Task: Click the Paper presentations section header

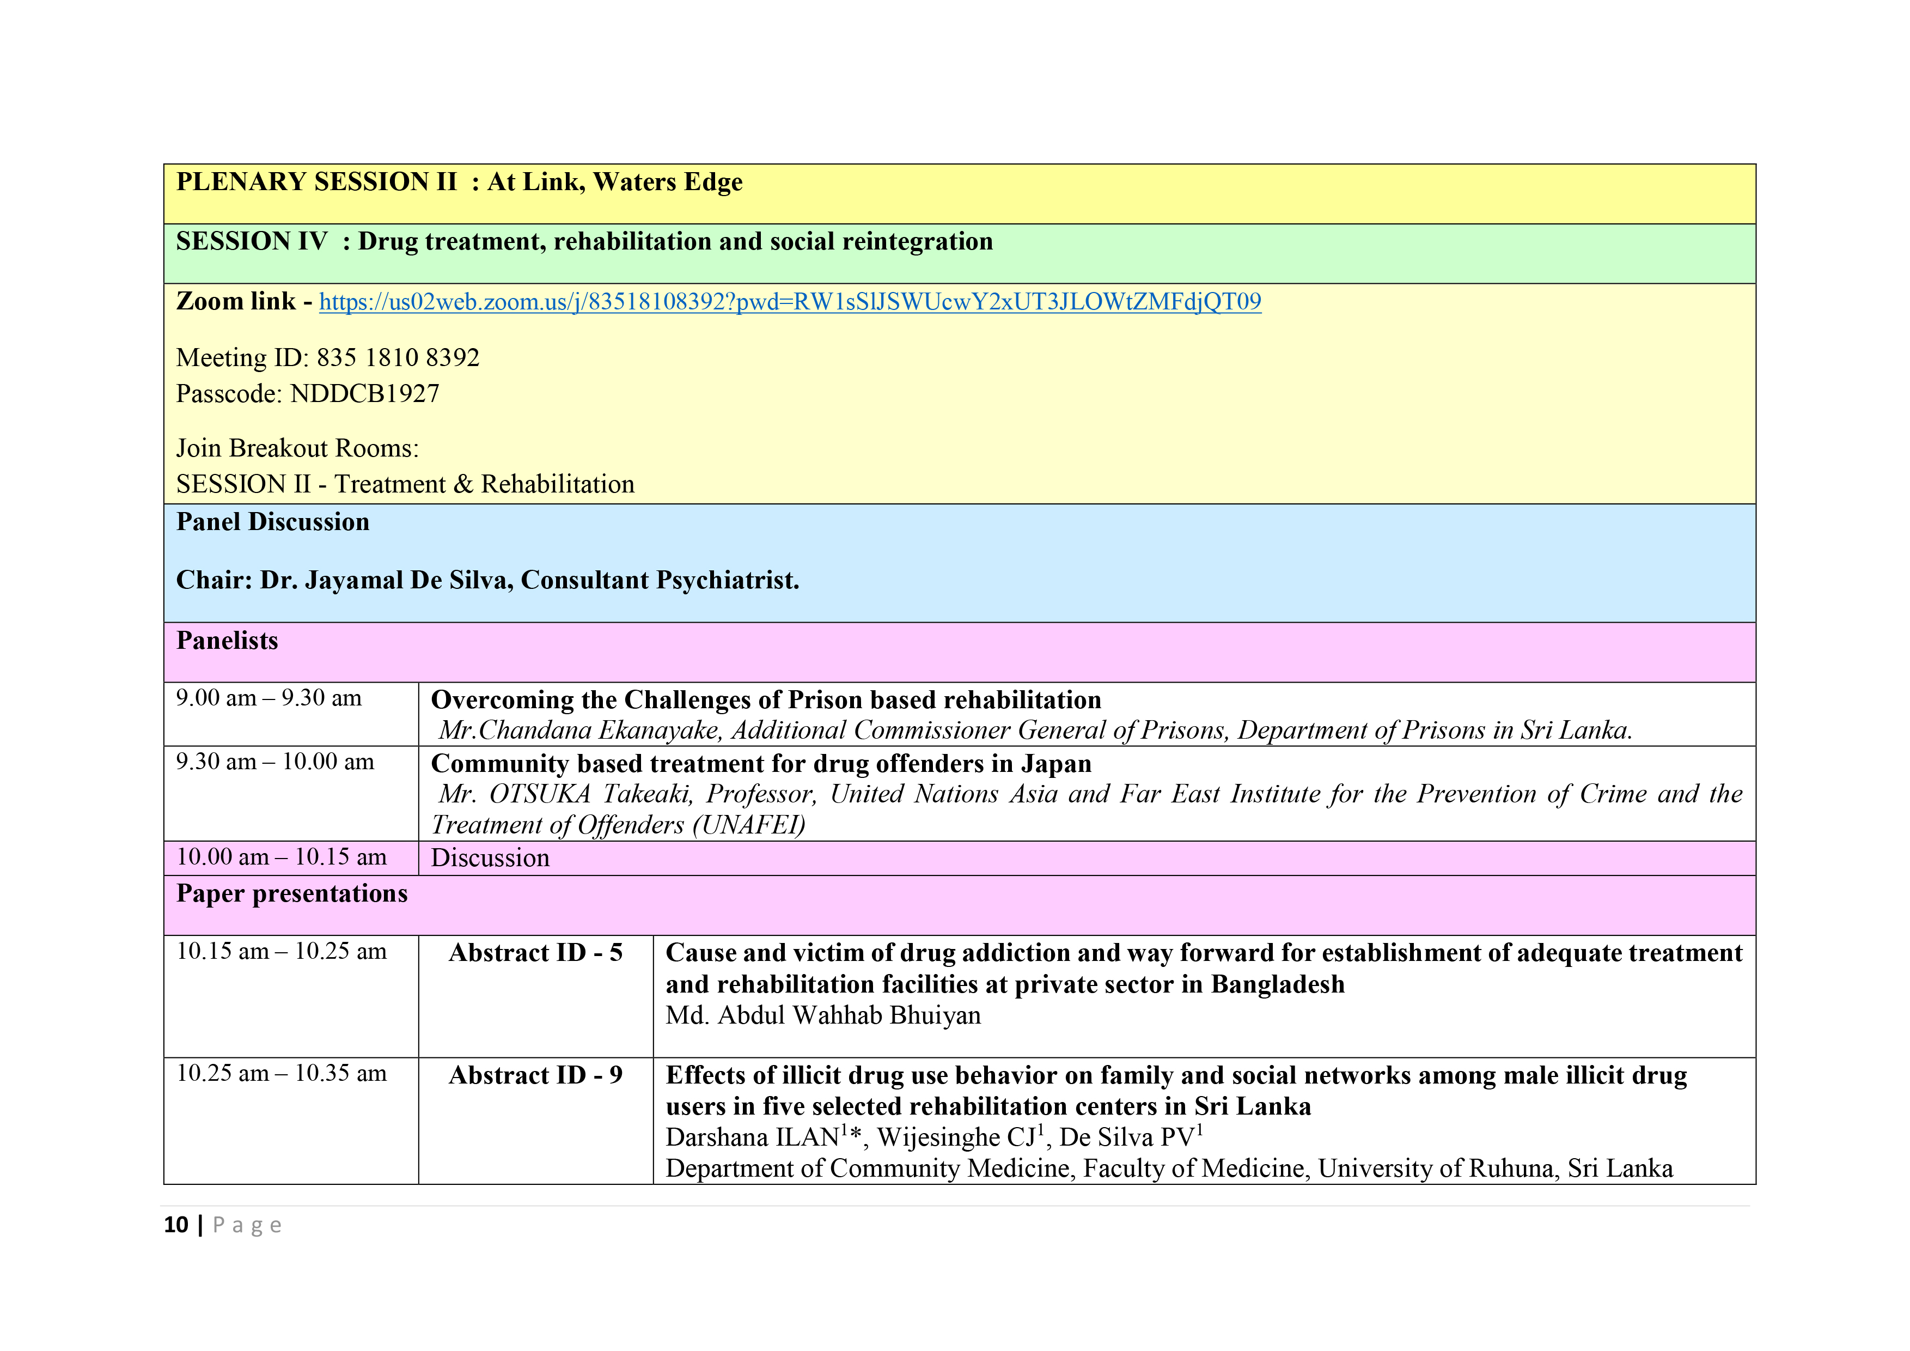Action: point(292,894)
